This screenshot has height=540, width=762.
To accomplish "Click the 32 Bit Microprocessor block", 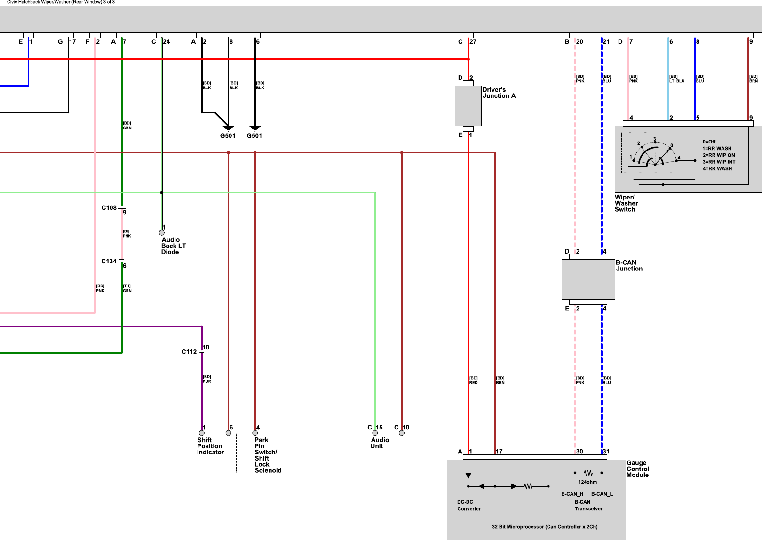I will [x=536, y=527].
